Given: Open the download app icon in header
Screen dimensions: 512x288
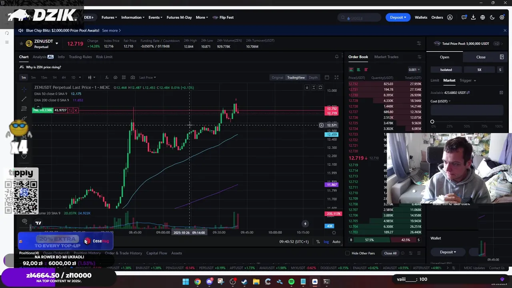Looking at the screenshot, I should click(473, 18).
